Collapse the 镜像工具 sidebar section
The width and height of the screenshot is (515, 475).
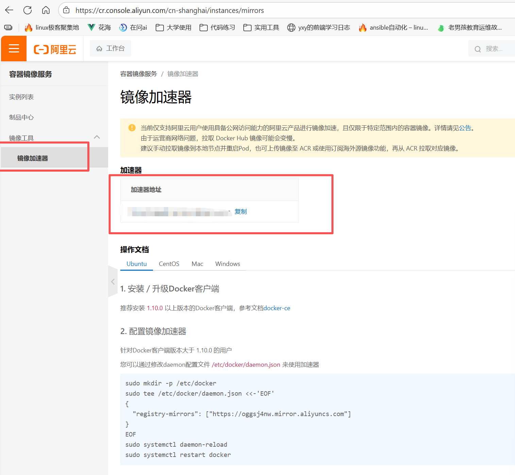97,137
